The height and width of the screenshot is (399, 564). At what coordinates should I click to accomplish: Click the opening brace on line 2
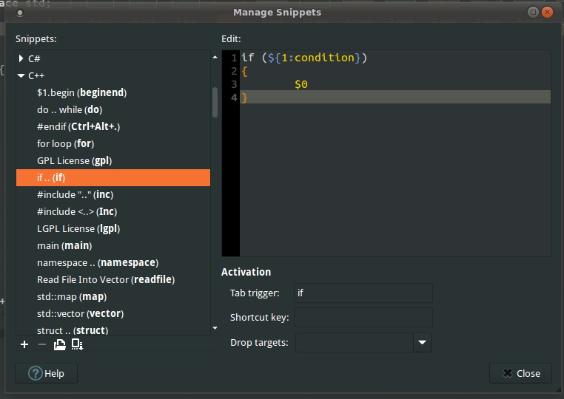pos(244,72)
